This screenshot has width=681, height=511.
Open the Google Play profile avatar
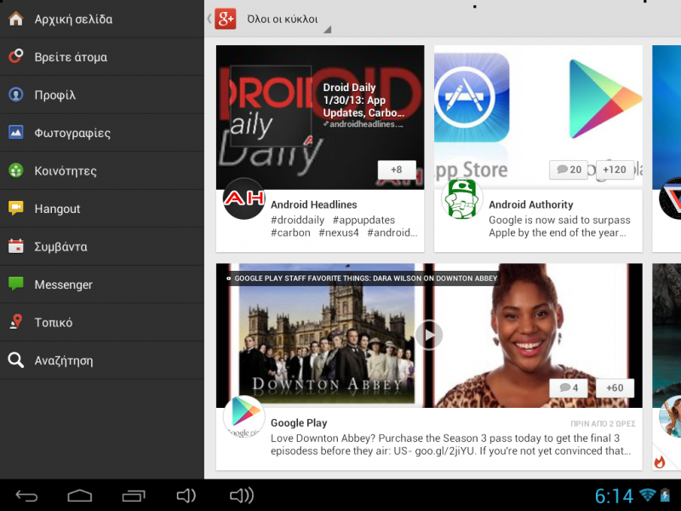coord(244,416)
